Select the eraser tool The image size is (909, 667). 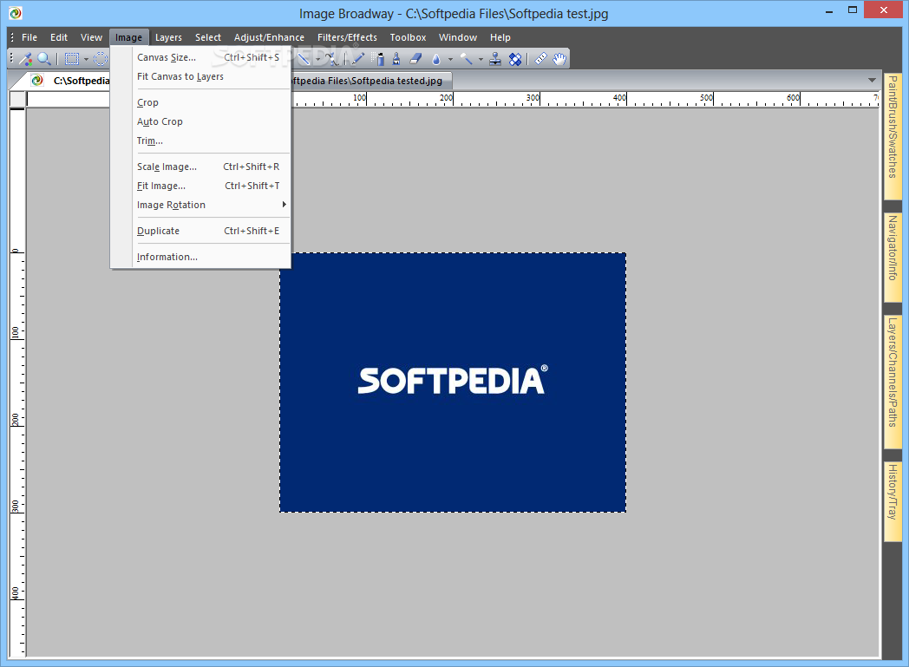click(415, 58)
